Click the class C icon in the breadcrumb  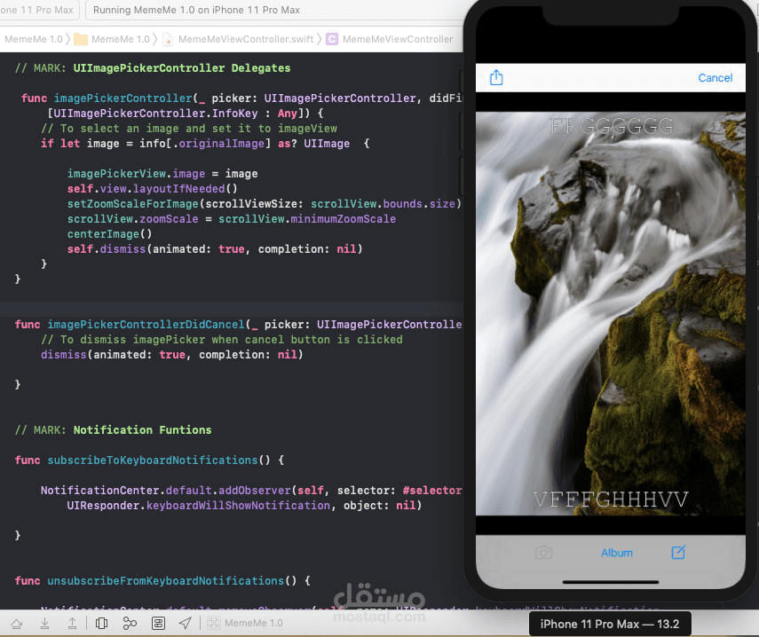332,39
